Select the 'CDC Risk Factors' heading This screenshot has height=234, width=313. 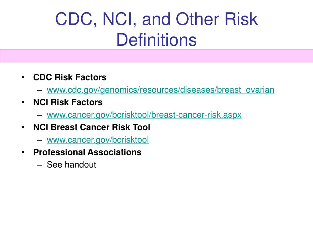[70, 77]
